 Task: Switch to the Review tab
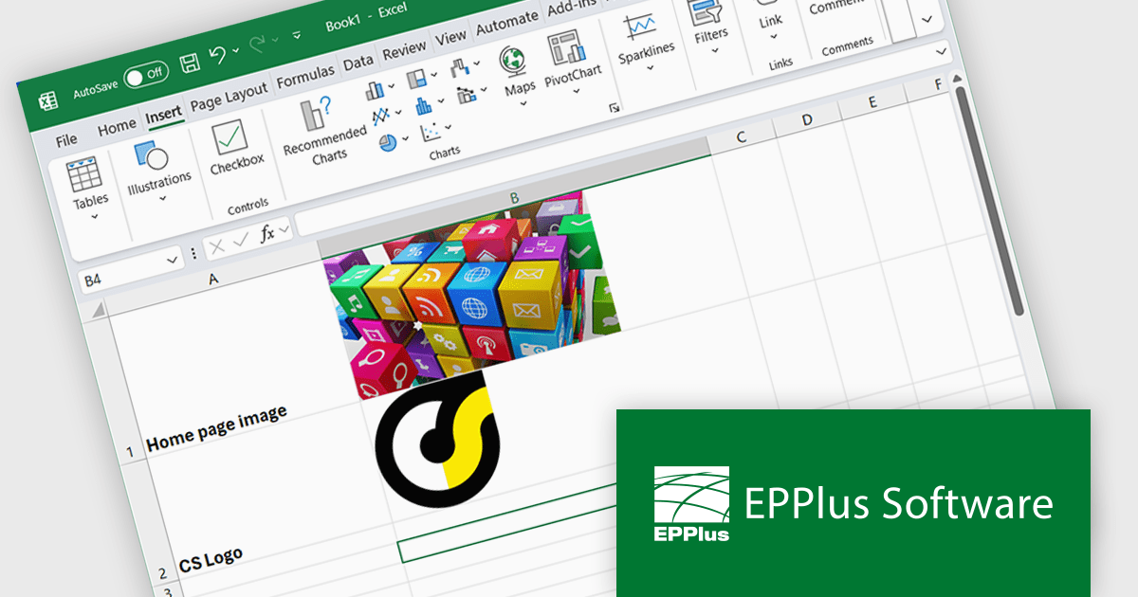pos(405,49)
